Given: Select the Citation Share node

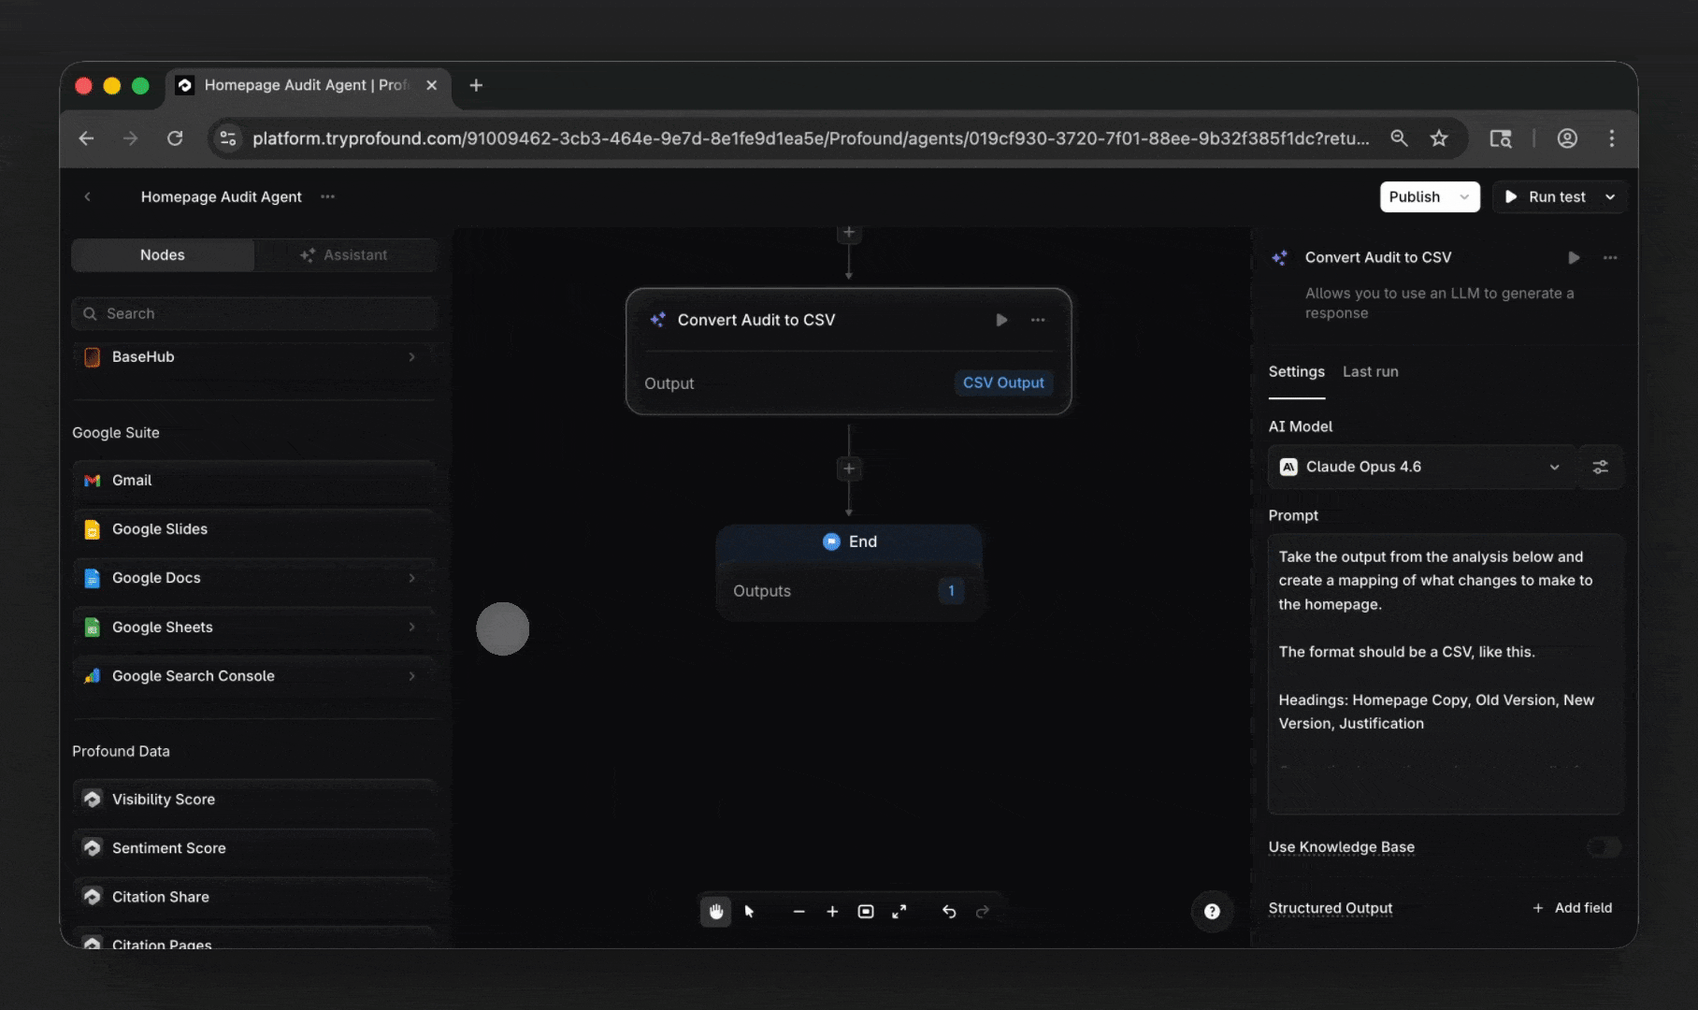Looking at the screenshot, I should pos(253,897).
